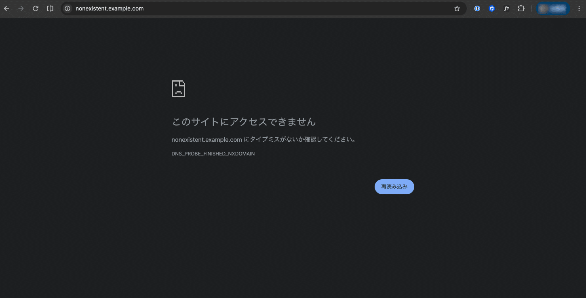586x298 pixels.
Task: Open the Chrome three-dot menu
Action: tap(579, 8)
